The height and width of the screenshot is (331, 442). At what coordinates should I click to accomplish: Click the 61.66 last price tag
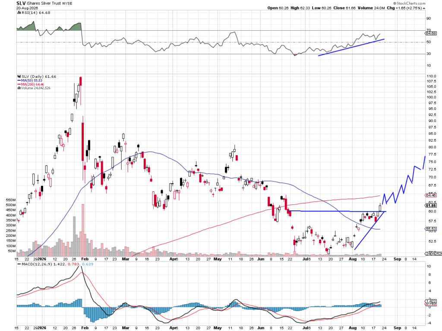coord(431,206)
